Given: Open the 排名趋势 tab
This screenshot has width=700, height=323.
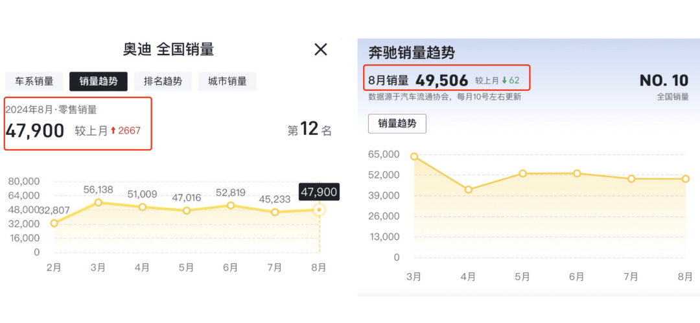Looking at the screenshot, I should (163, 81).
